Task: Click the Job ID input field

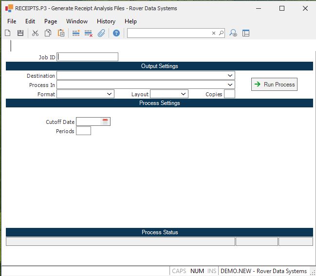Action: (88, 57)
